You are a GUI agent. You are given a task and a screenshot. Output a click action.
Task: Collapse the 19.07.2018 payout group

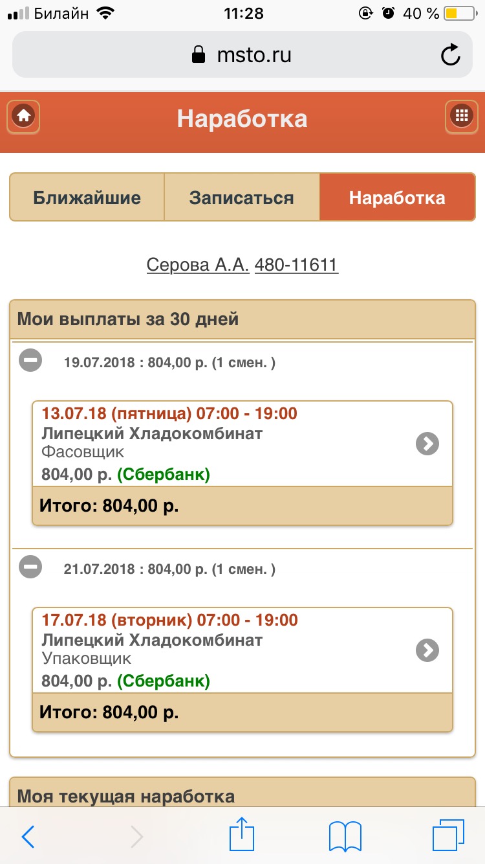click(x=30, y=361)
